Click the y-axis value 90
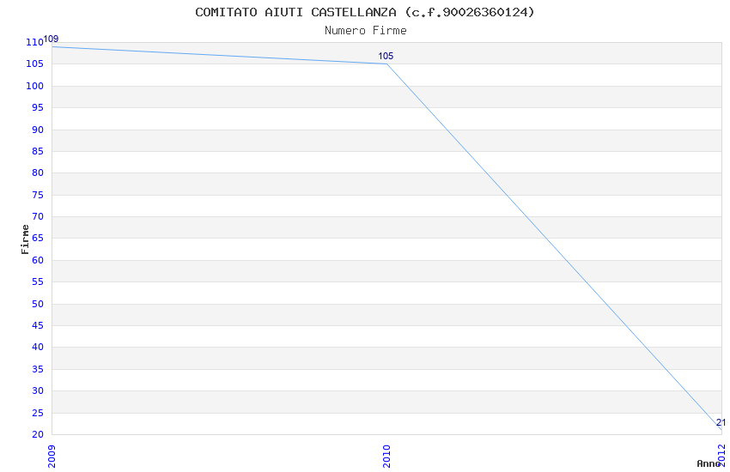Screen dimensions: 730x472 [37, 130]
